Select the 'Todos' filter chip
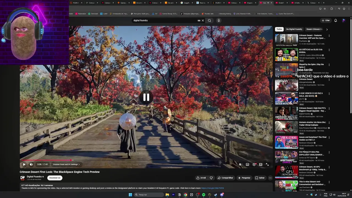This screenshot has width=352, height=198. click(279, 29)
